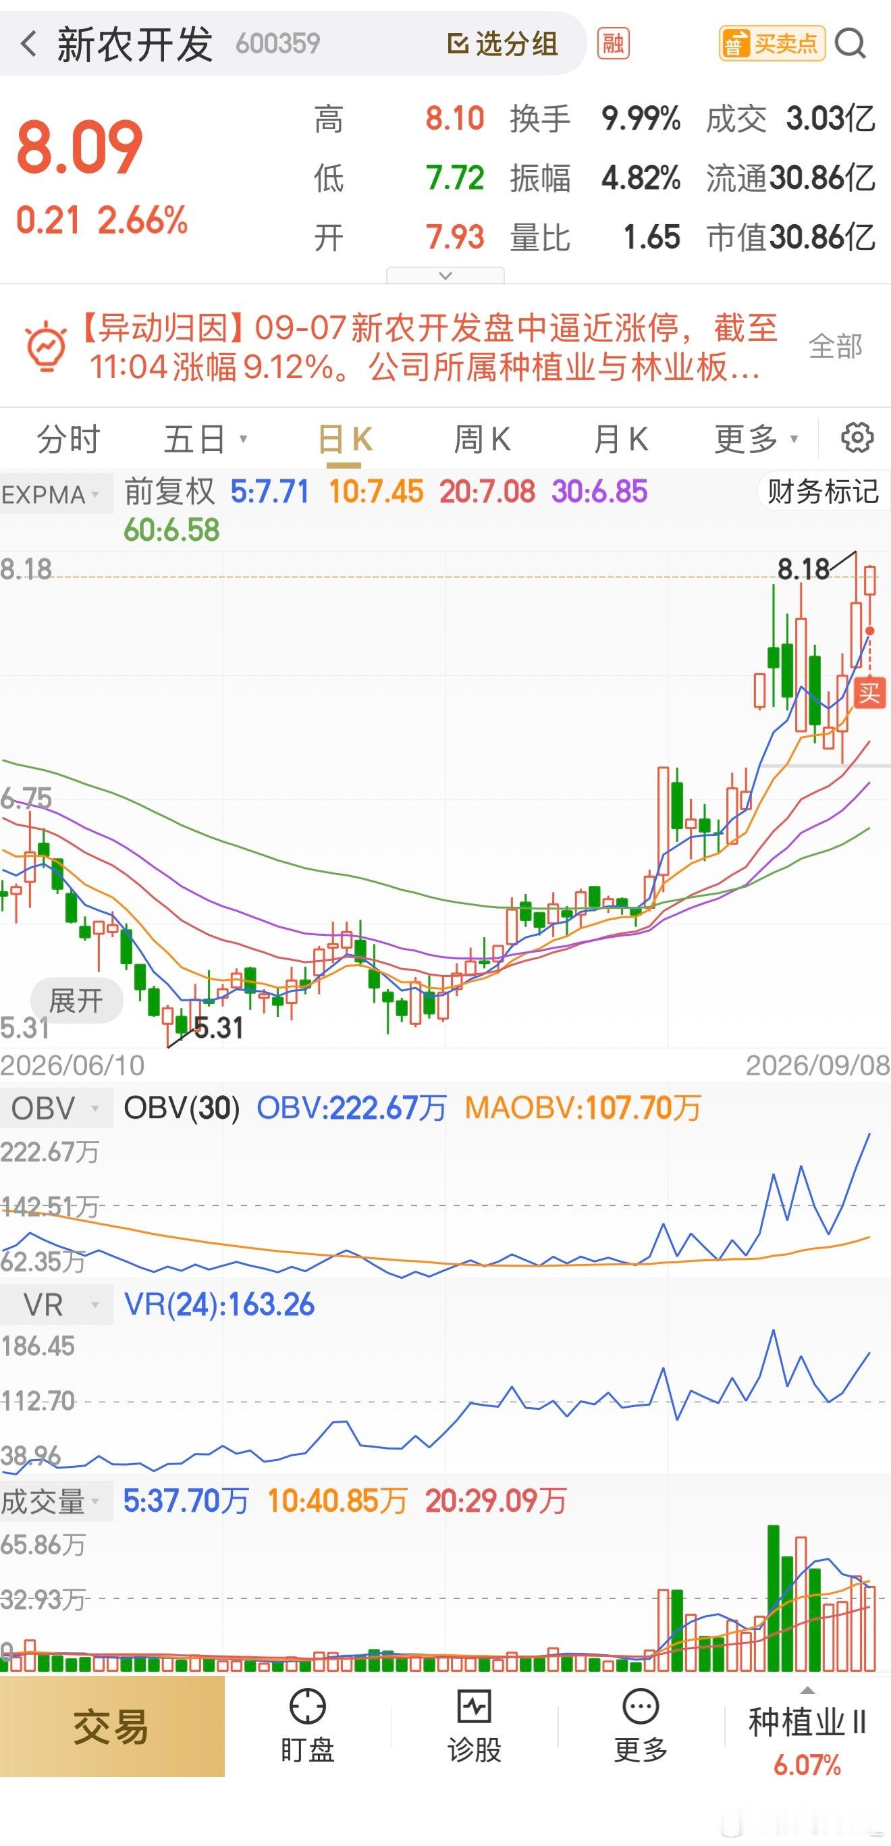The image size is (891, 1846).
Task: Open the 更多 chart period dropdown
Action: point(757,439)
